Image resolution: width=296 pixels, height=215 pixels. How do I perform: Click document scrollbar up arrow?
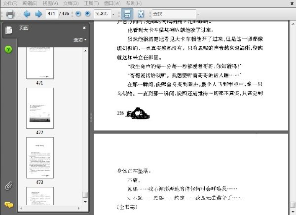pyautogui.click(x=293, y=24)
